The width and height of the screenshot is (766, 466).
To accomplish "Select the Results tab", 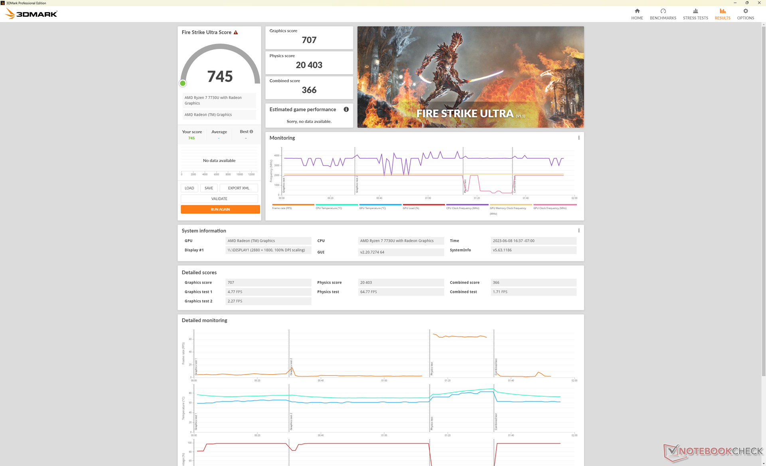I will click(x=722, y=14).
